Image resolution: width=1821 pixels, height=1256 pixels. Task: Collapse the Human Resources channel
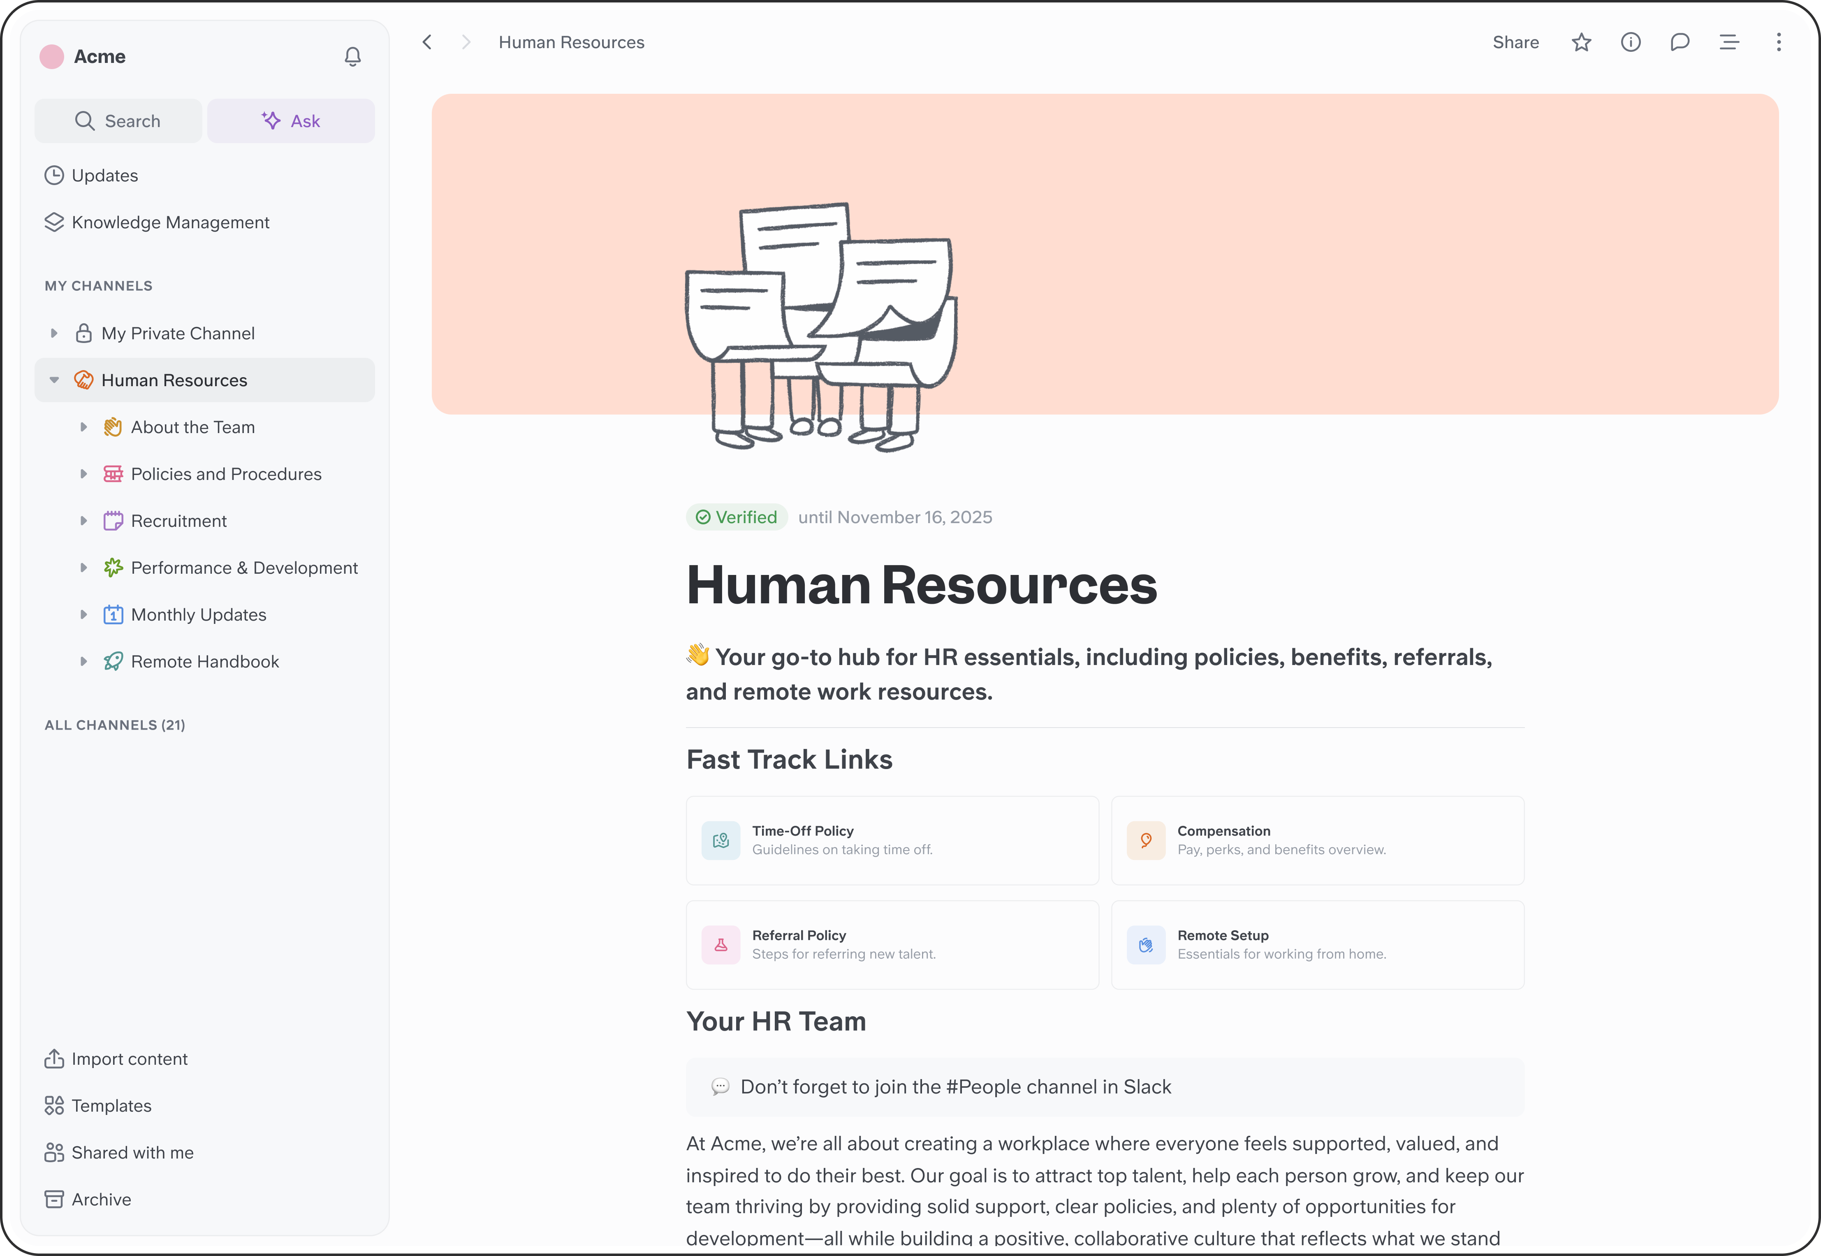[x=54, y=380]
